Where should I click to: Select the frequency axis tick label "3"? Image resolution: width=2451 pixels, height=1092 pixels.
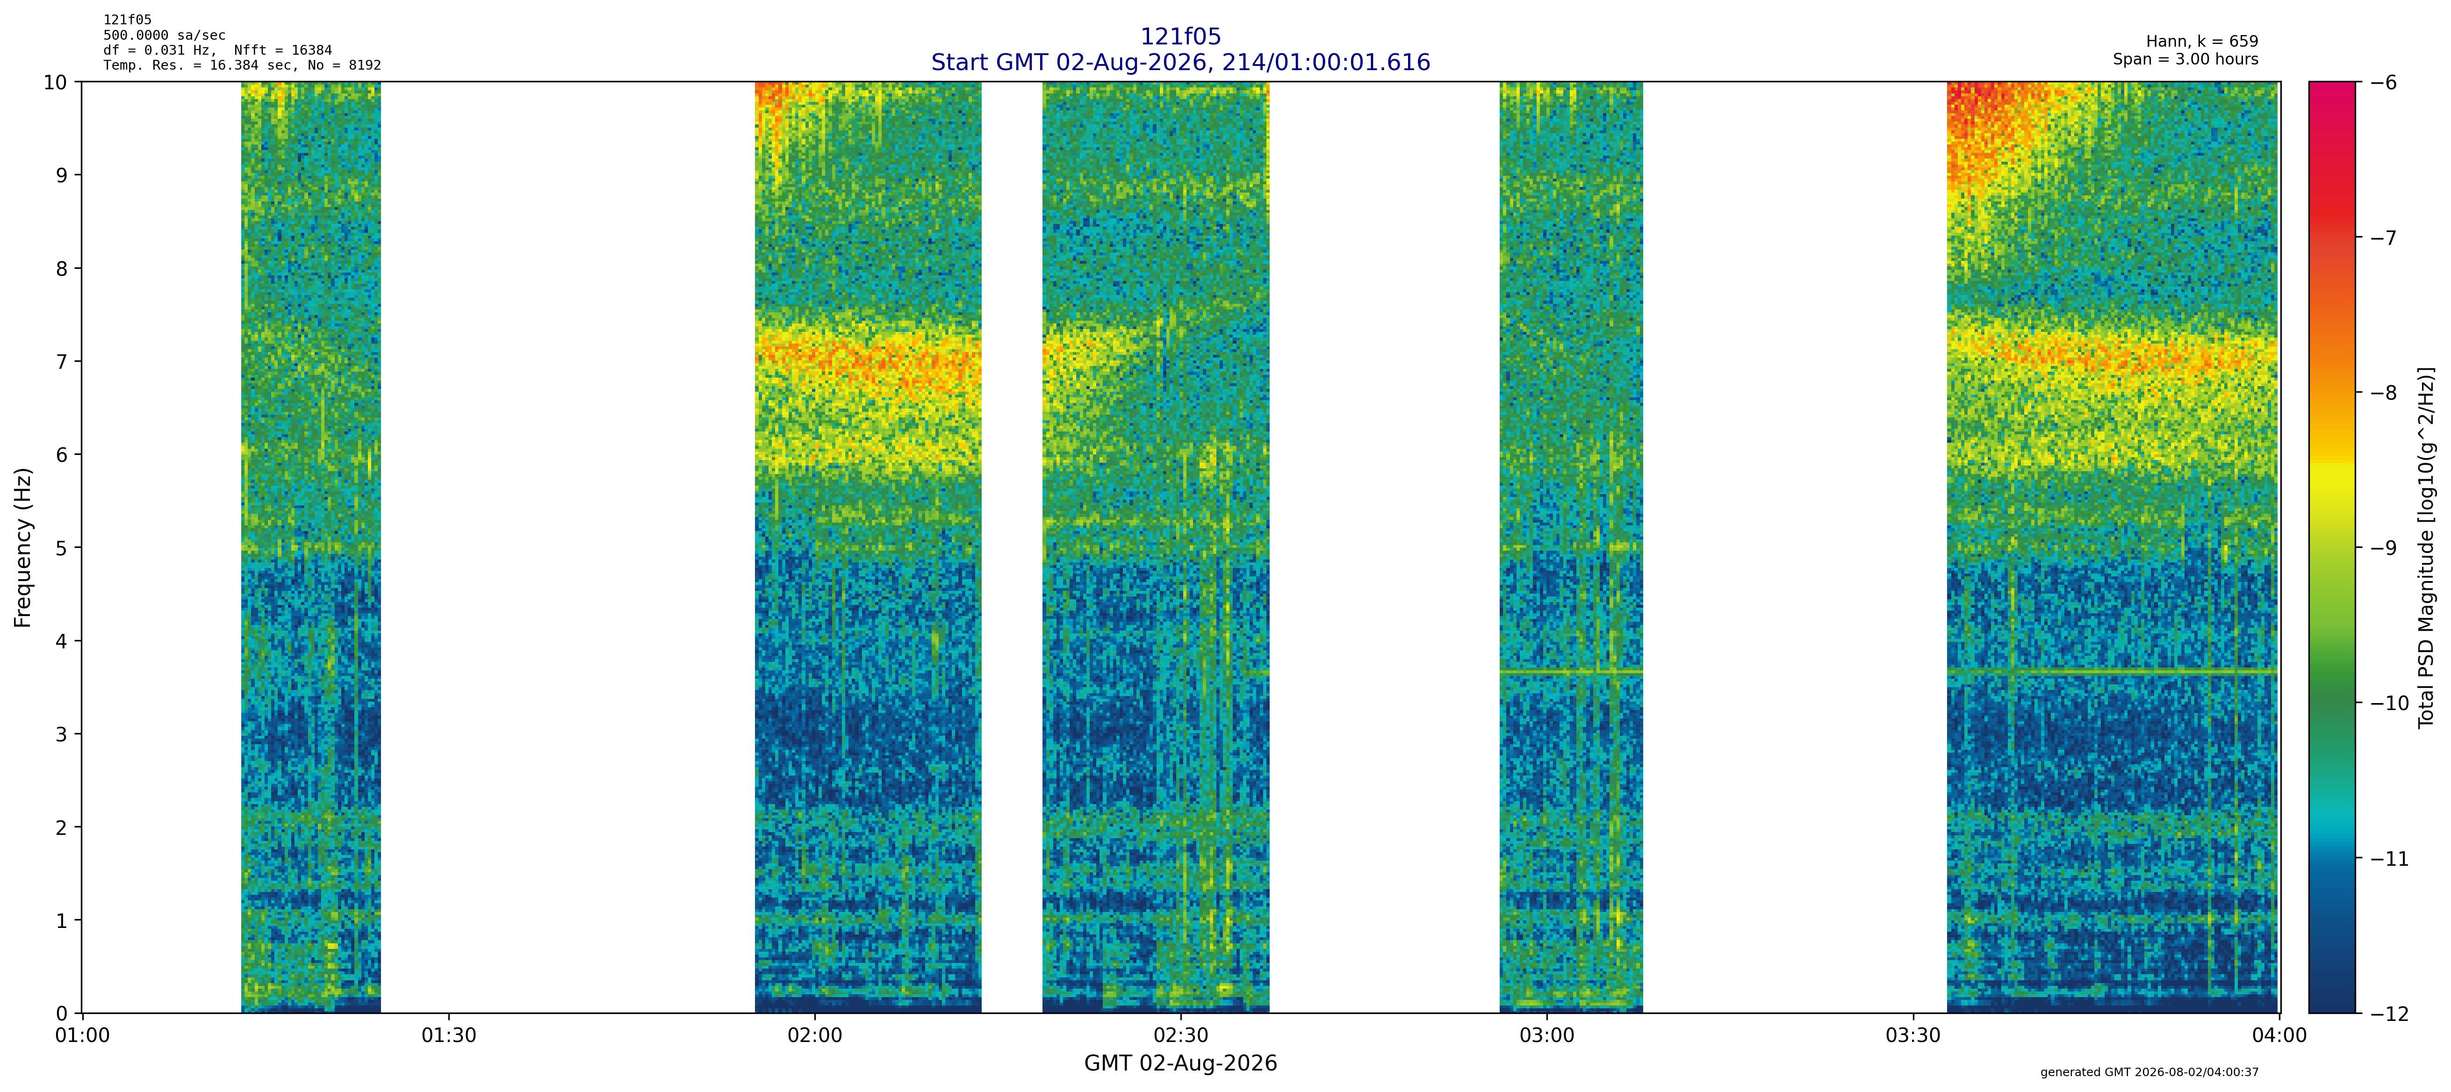62,735
